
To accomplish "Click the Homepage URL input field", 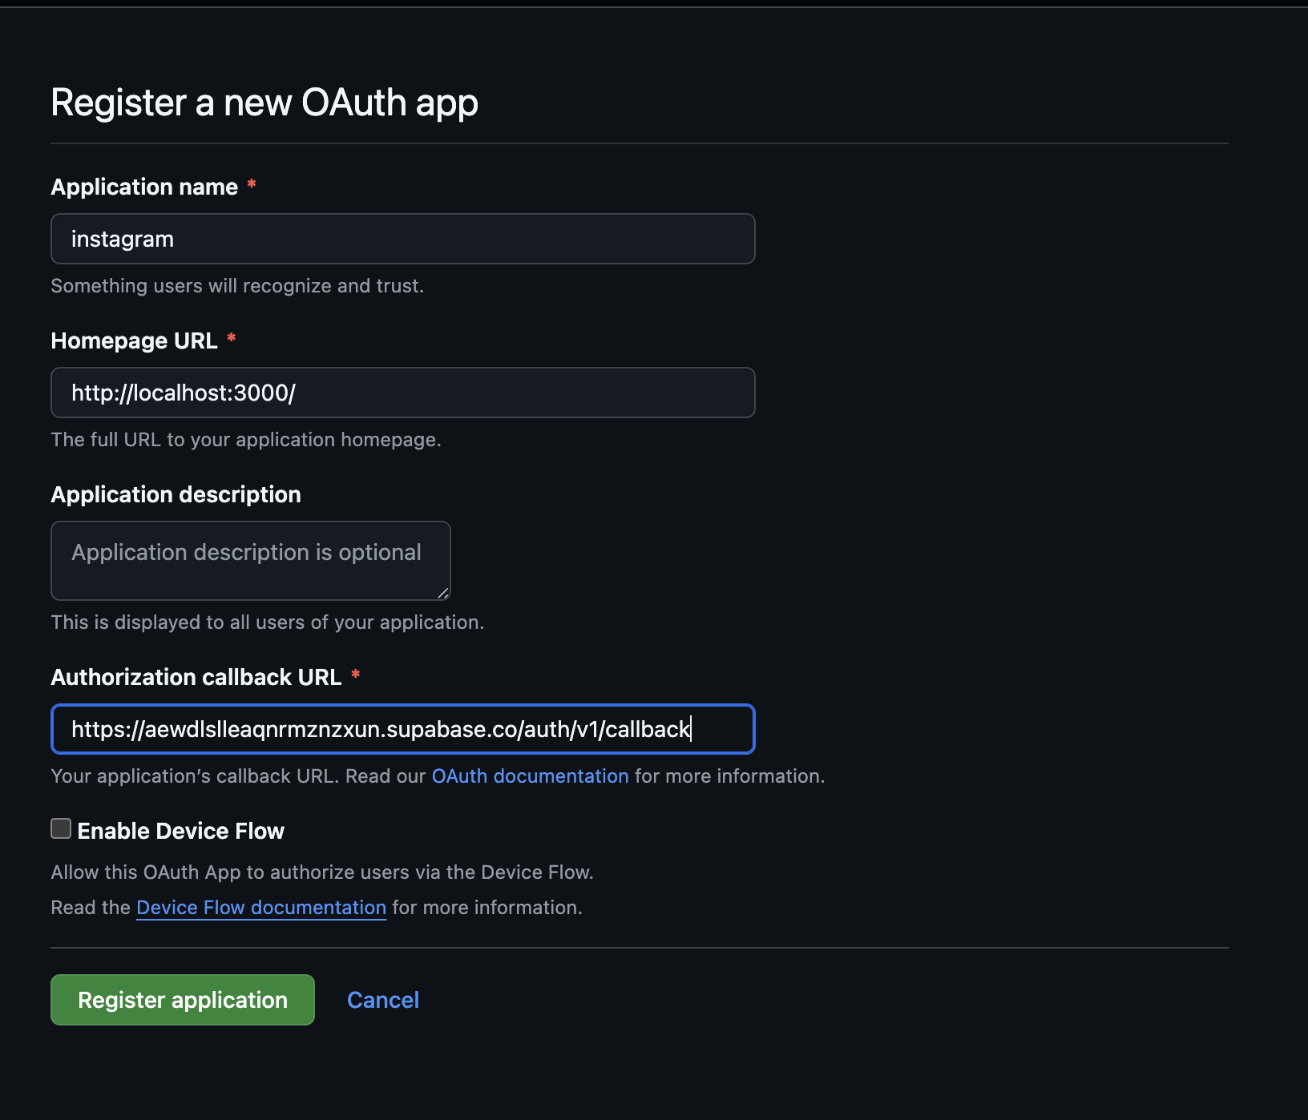I will coord(402,393).
